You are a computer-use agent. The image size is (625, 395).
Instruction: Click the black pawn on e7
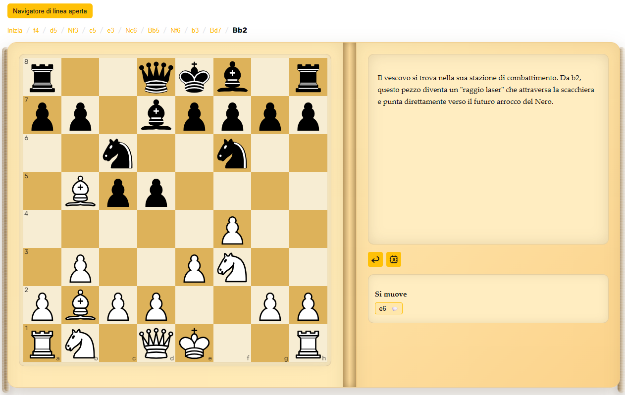[194, 115]
